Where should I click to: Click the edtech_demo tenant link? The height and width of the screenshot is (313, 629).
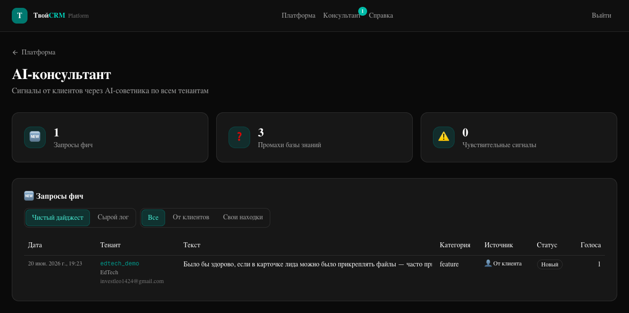[119, 264]
